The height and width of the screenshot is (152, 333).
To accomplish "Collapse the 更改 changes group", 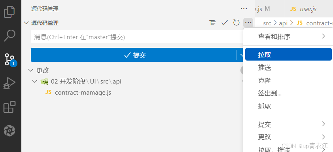I will click(x=31, y=70).
